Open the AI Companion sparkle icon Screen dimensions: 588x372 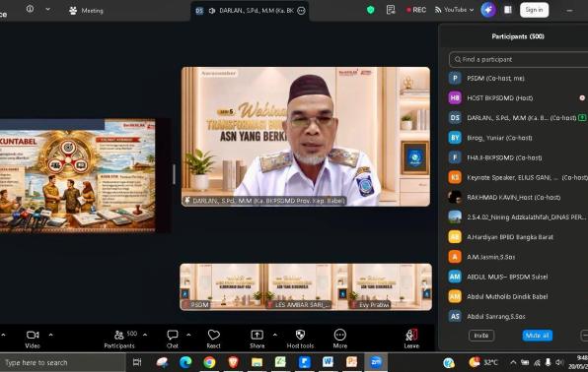point(488,10)
